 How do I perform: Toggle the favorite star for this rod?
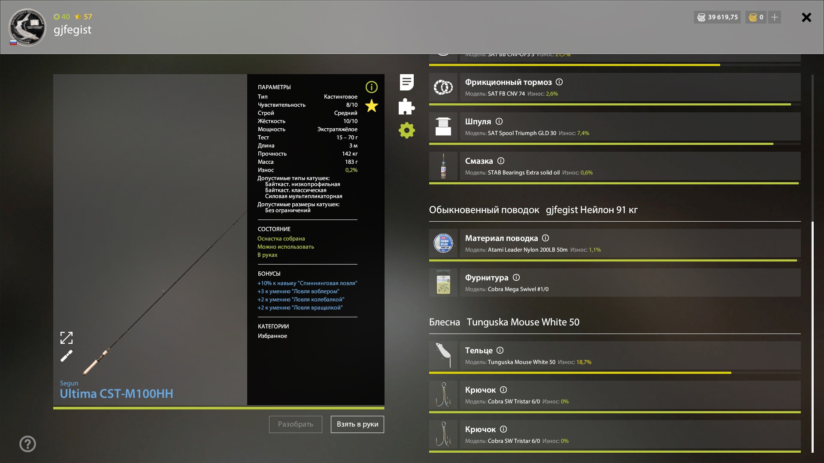pyautogui.click(x=371, y=105)
